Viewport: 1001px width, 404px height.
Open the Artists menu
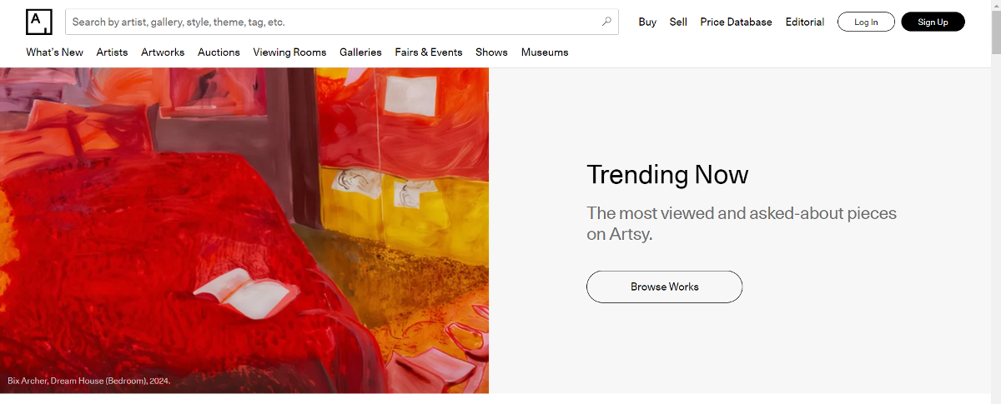pos(112,52)
